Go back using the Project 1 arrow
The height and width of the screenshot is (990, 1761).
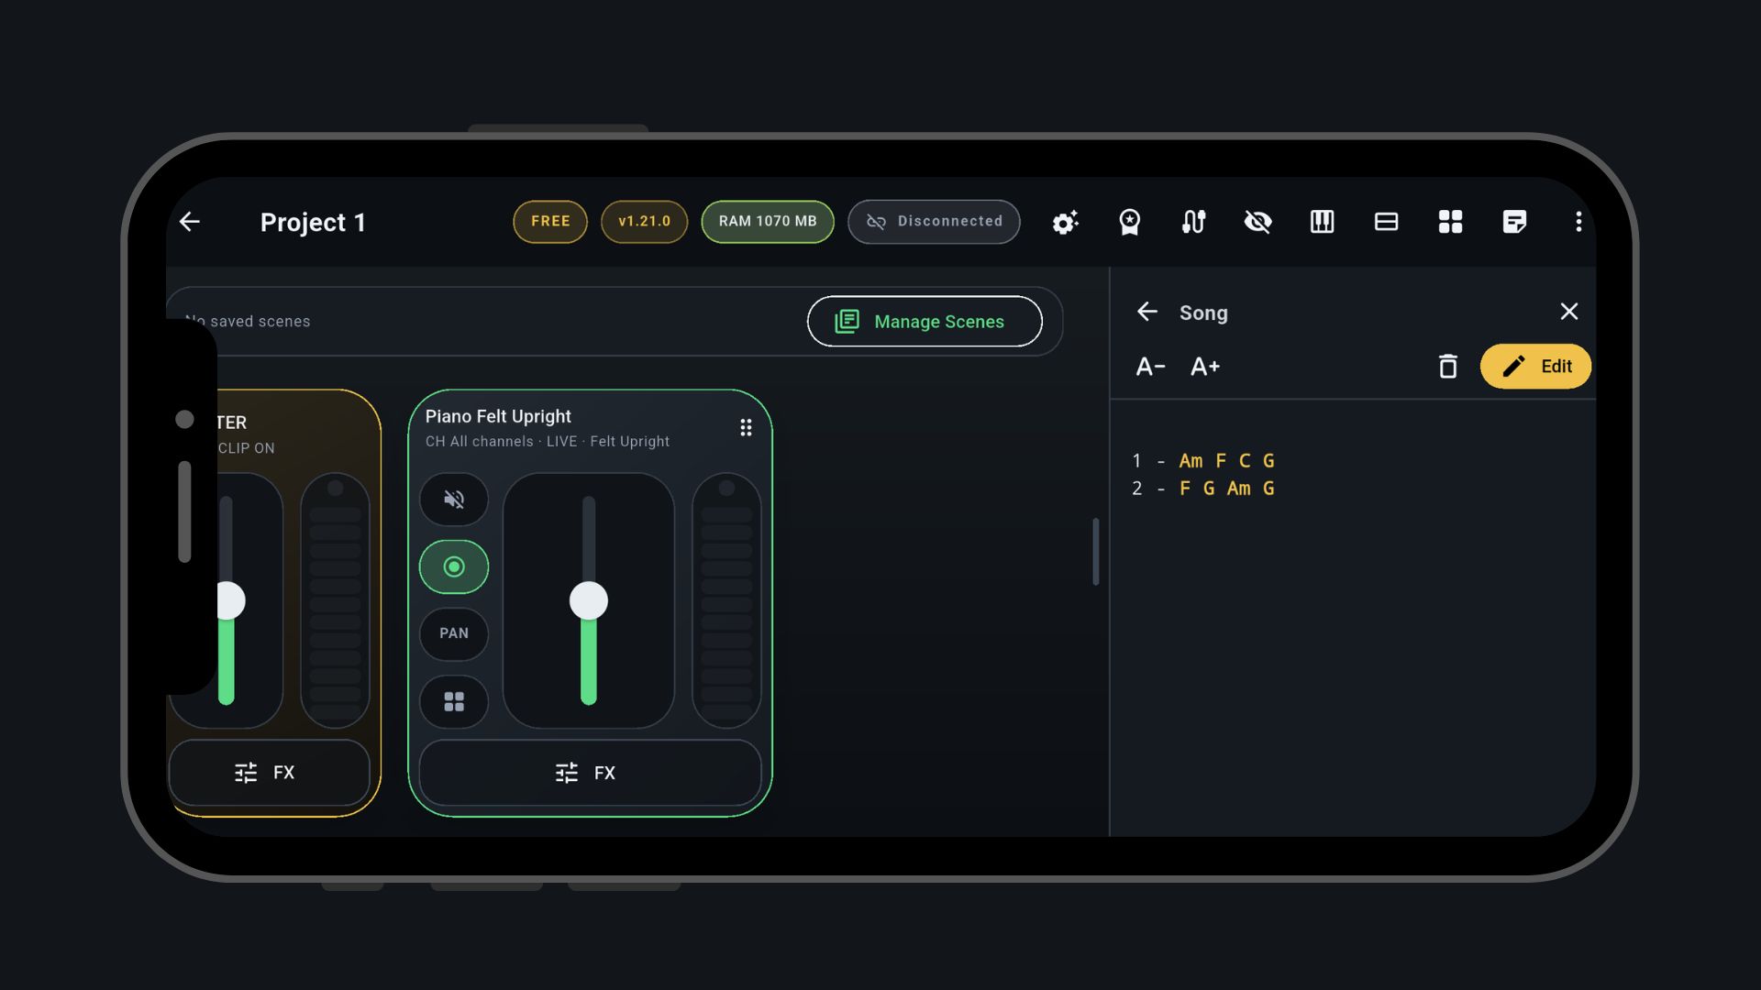tap(190, 222)
